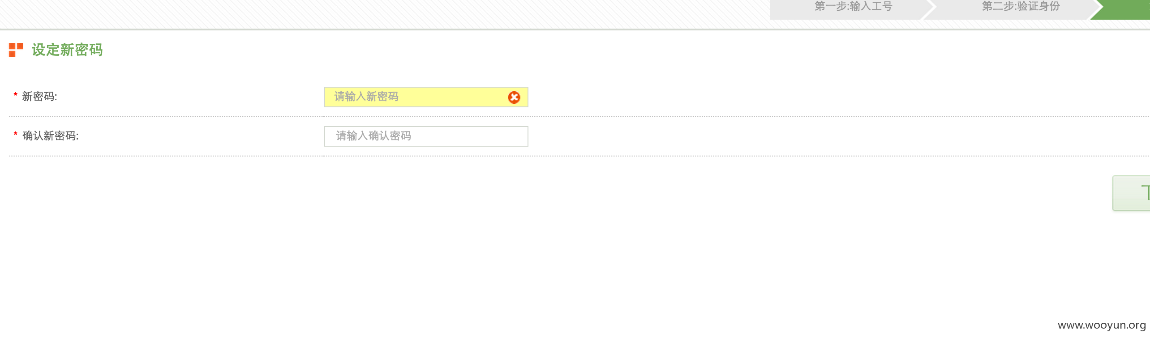Focus the 请输入确认密码 input field

click(x=426, y=136)
